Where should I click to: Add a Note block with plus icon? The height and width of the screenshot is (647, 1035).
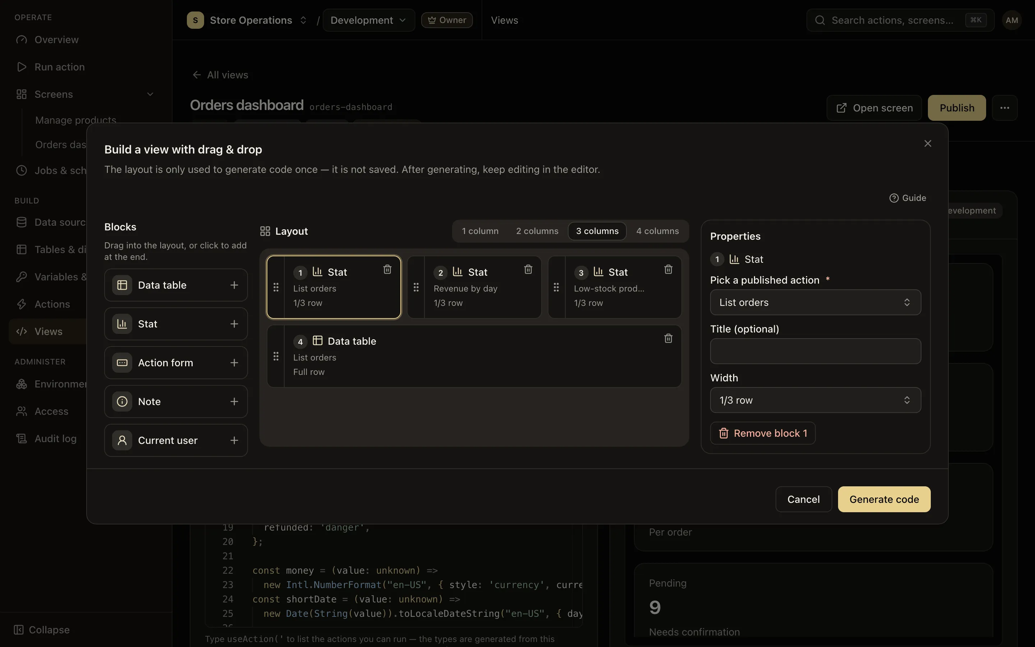point(234,401)
